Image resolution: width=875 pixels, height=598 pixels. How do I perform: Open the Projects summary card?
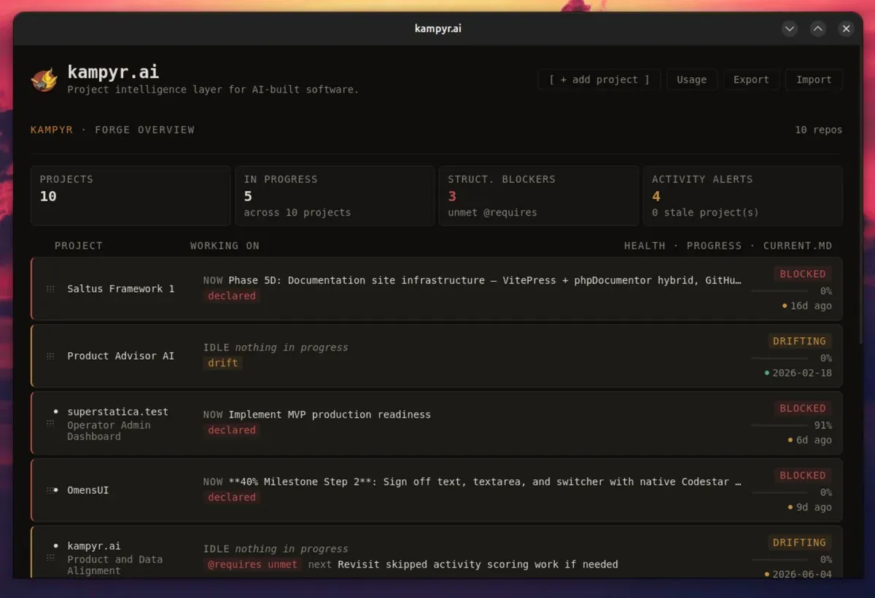point(131,195)
